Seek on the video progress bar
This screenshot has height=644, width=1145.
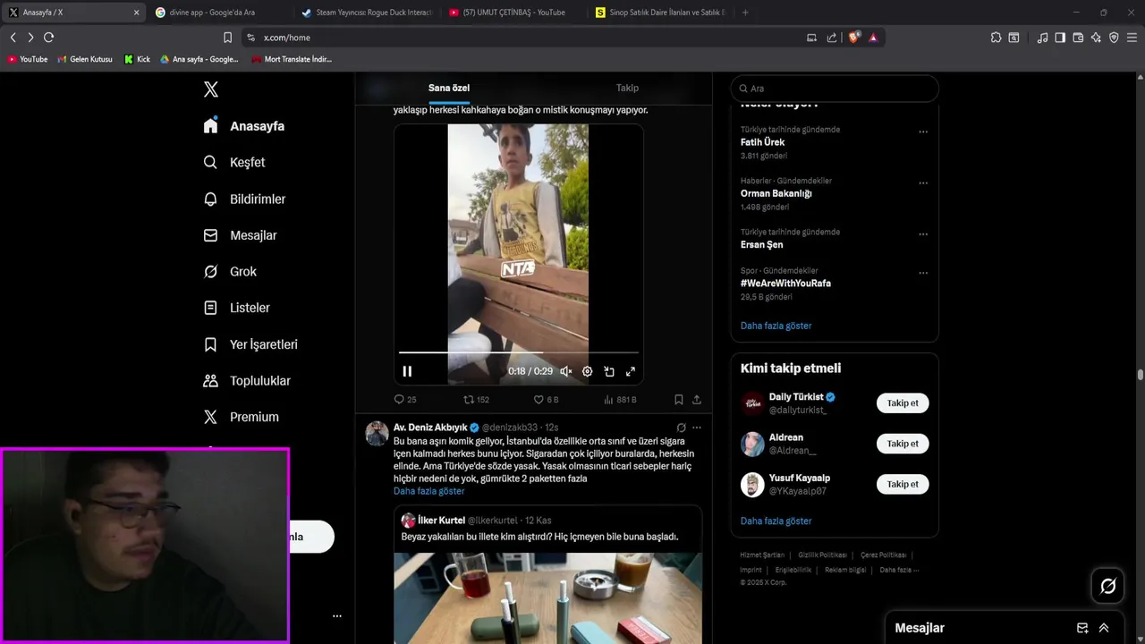coord(519,353)
